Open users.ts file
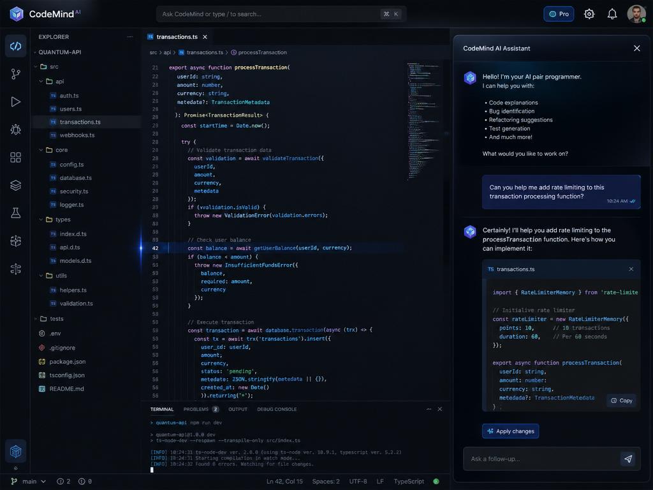Image resolution: width=653 pixels, height=490 pixels. tap(70, 109)
